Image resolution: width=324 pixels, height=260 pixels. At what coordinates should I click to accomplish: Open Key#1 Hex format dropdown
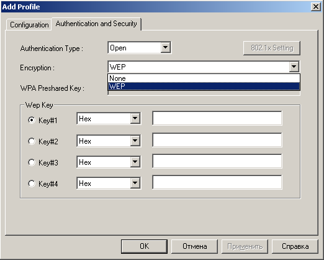click(x=135, y=118)
